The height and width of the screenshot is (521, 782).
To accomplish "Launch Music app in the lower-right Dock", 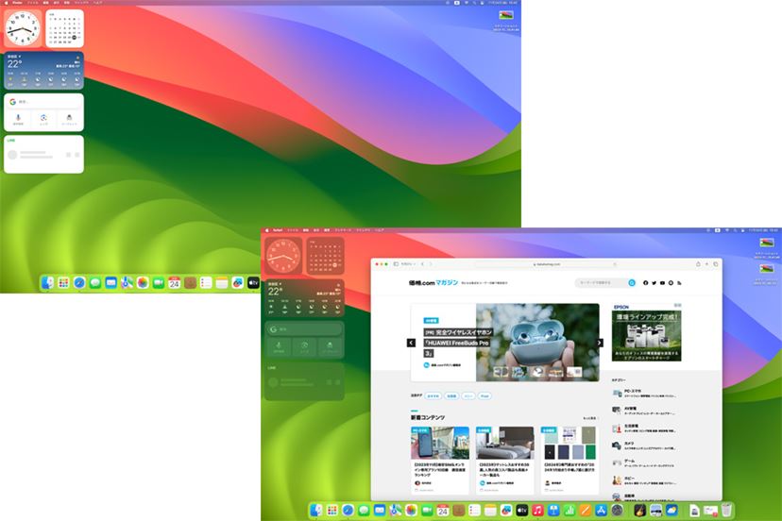I will 538,510.
